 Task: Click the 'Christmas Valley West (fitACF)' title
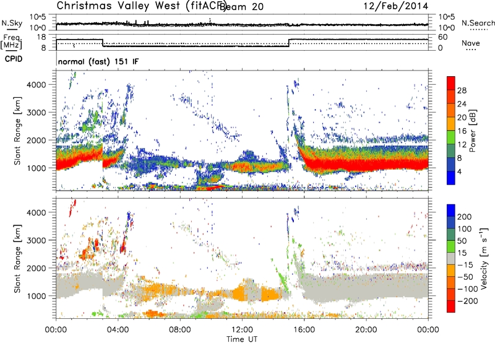coord(142,6)
